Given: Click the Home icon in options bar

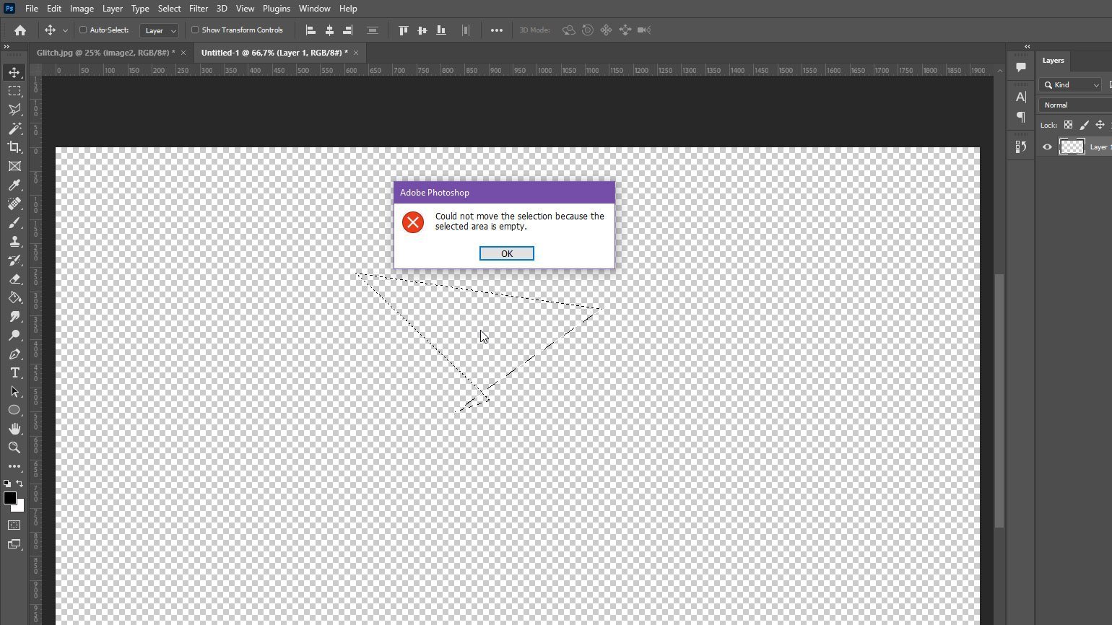Looking at the screenshot, I should click(20, 30).
